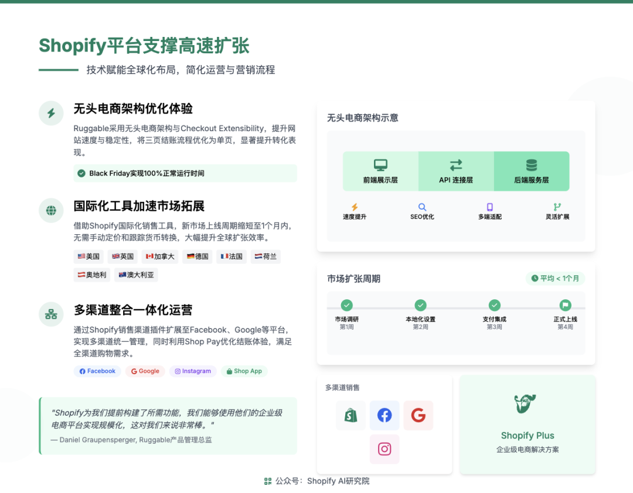The width and height of the screenshot is (633, 493).
Task: Click the 支付集成 checkmark timeline step
Action: point(494,305)
